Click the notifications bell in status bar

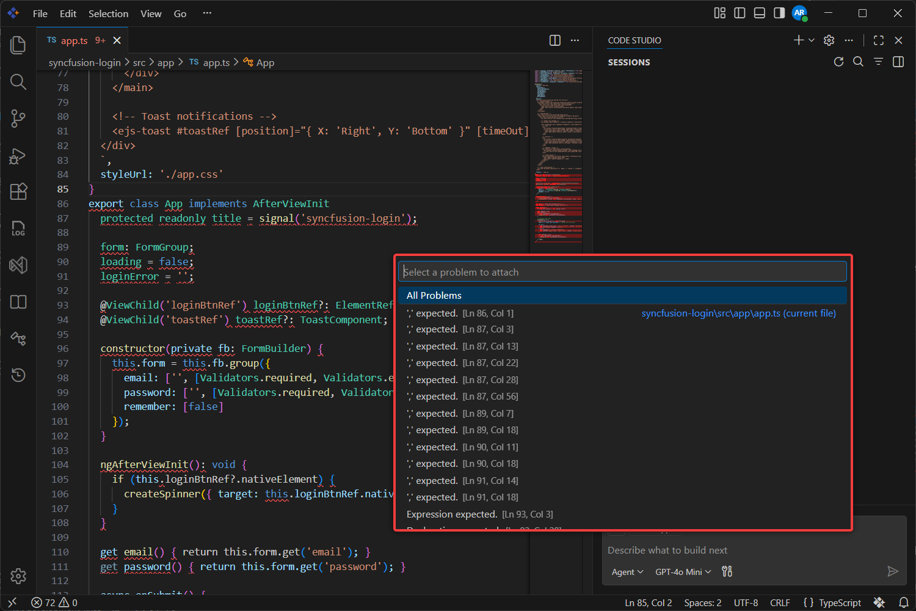[x=904, y=602]
